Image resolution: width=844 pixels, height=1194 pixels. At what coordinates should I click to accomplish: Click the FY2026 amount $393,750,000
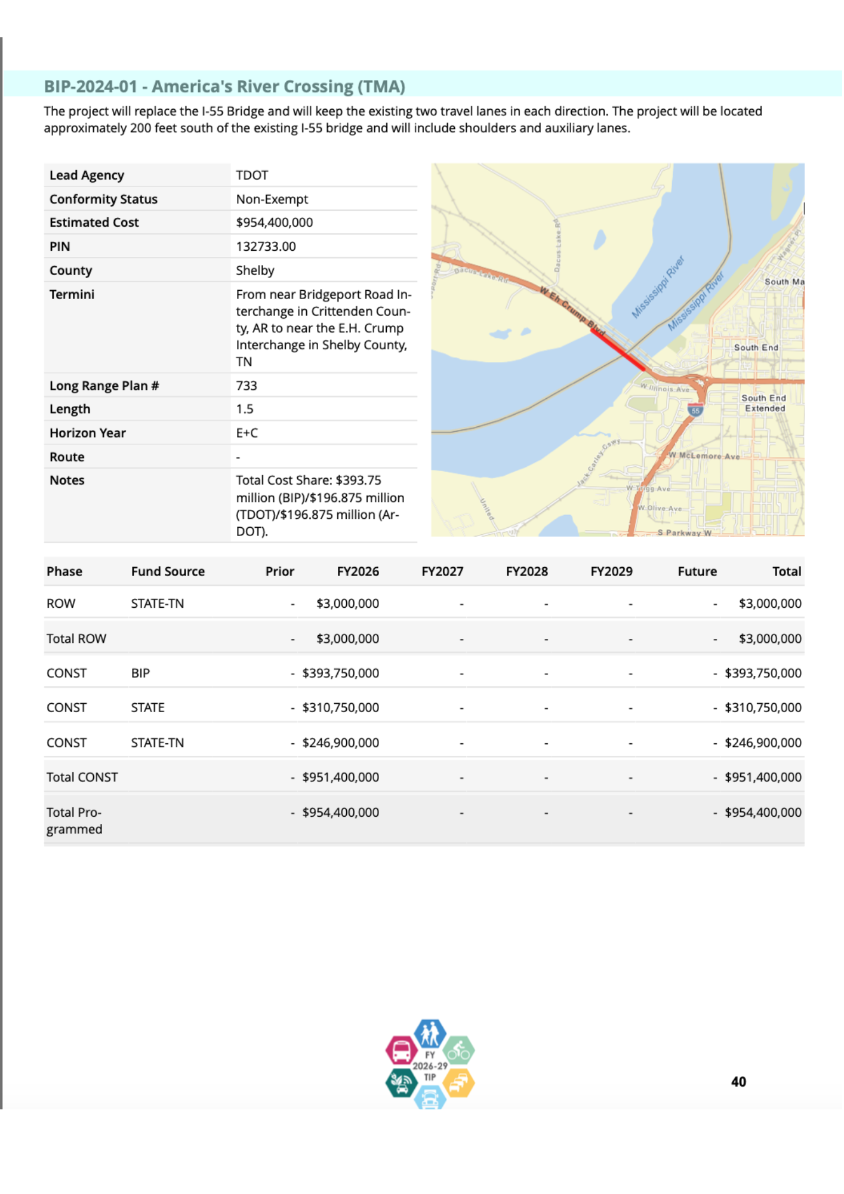pyautogui.click(x=341, y=673)
